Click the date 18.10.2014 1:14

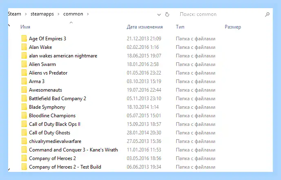click(143, 107)
